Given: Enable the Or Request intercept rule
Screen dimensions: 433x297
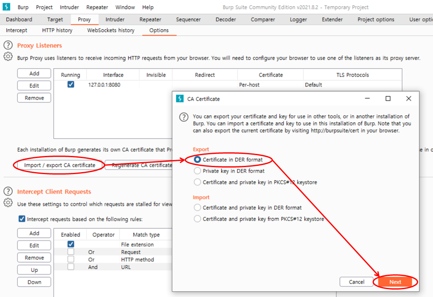Looking at the screenshot, I should tap(71, 252).
